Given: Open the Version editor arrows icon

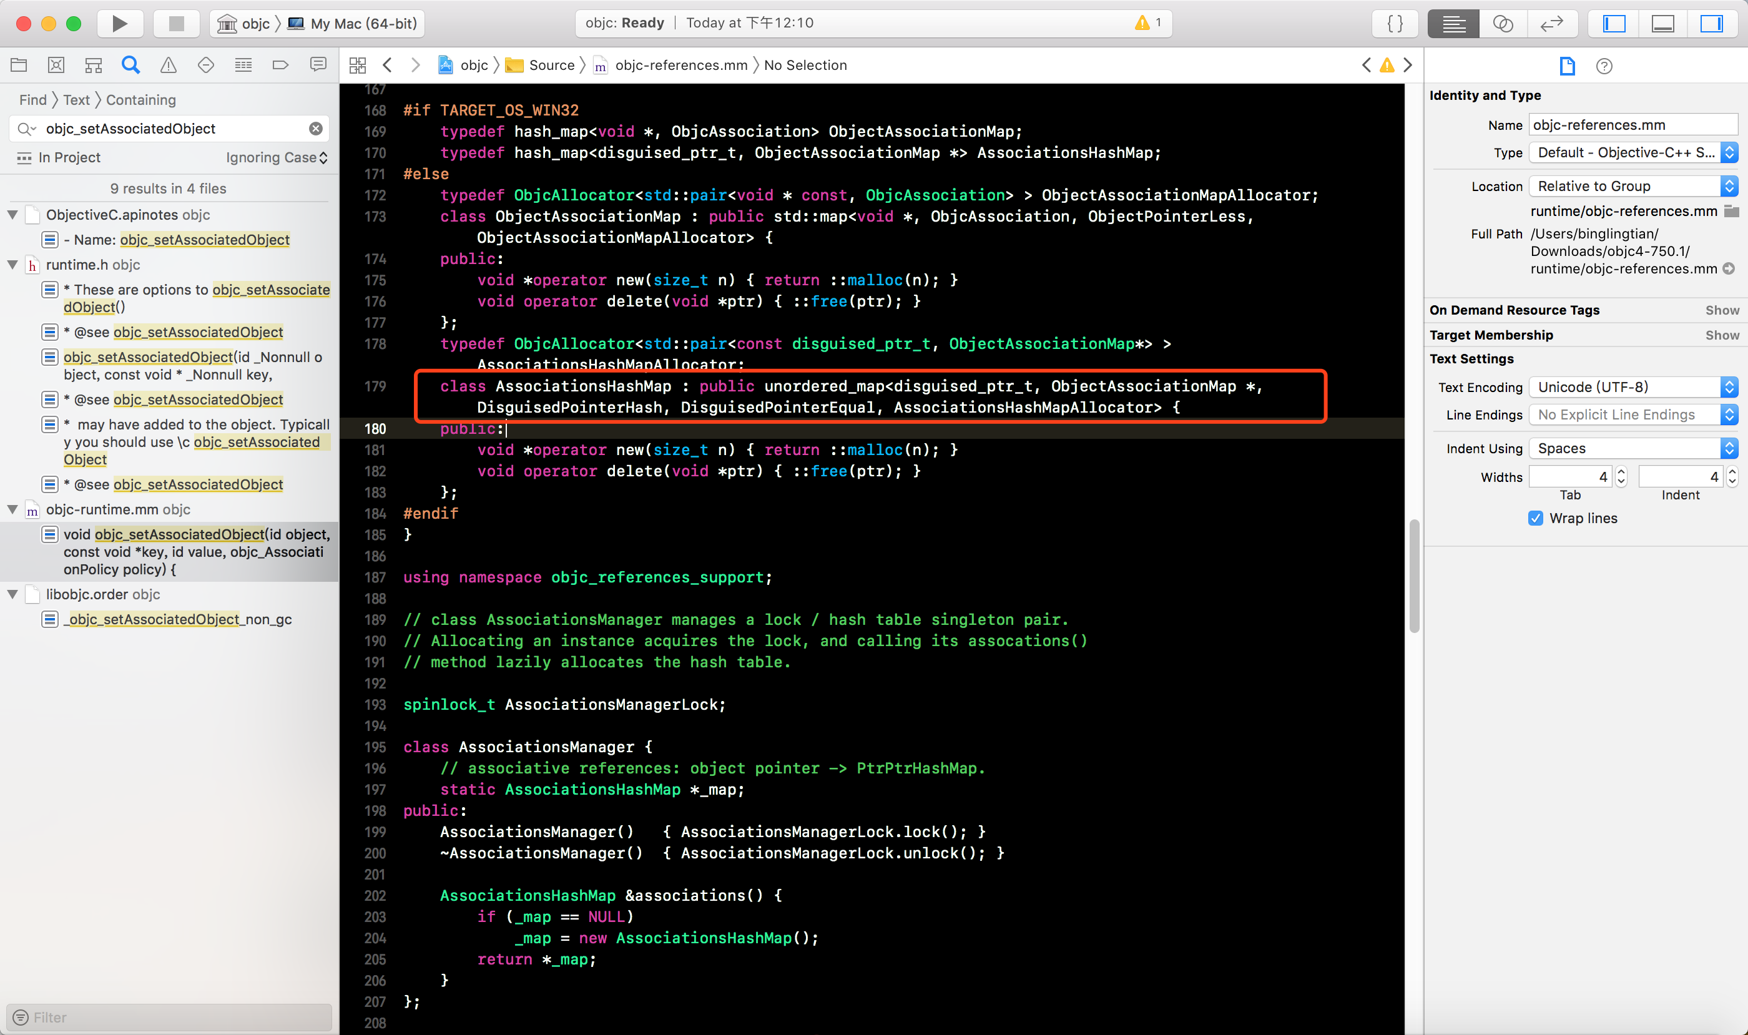Looking at the screenshot, I should 1551,23.
